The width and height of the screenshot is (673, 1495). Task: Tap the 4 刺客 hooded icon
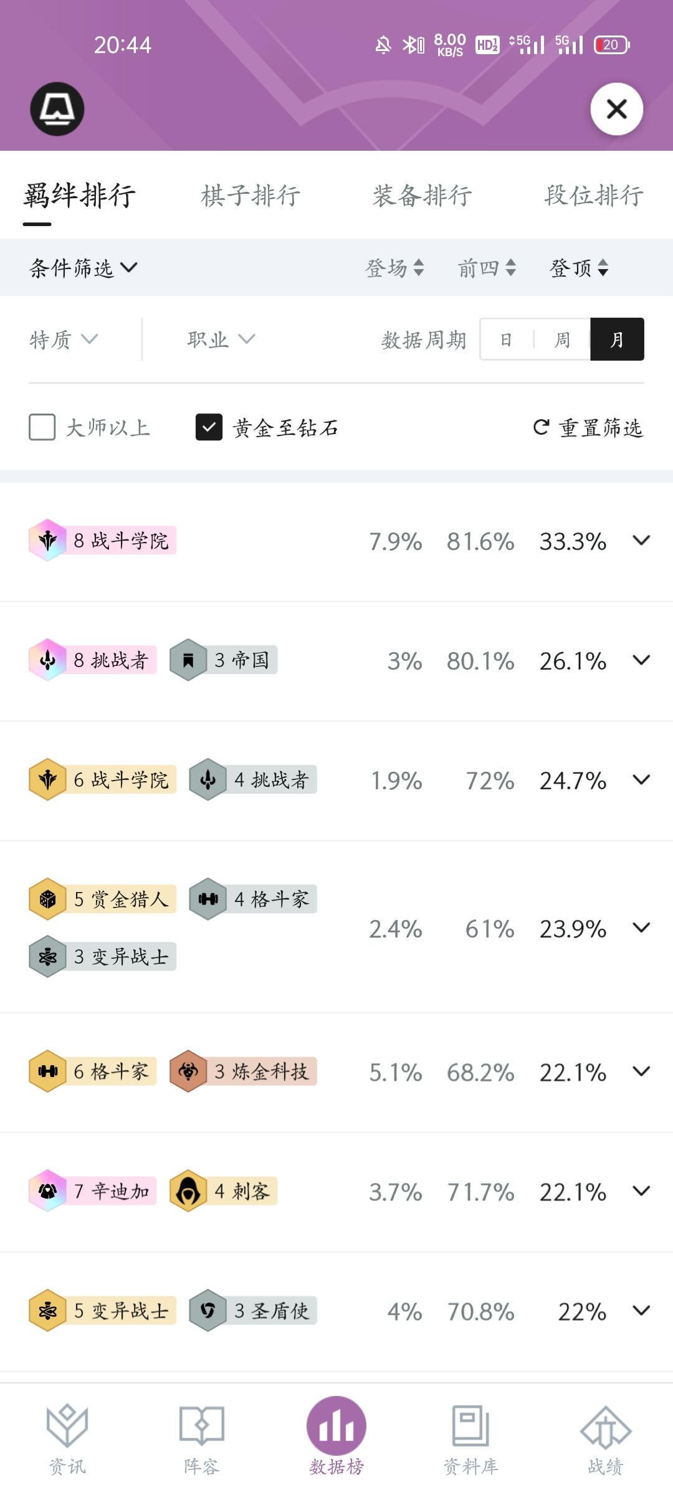point(188,1190)
